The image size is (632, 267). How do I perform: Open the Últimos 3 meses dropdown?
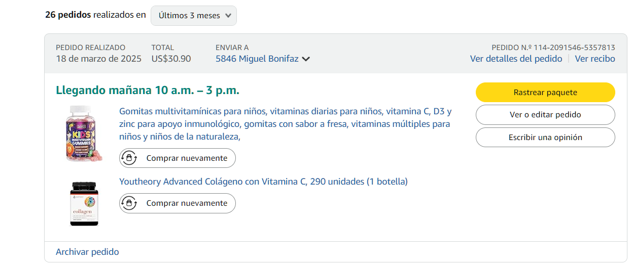[x=194, y=16]
